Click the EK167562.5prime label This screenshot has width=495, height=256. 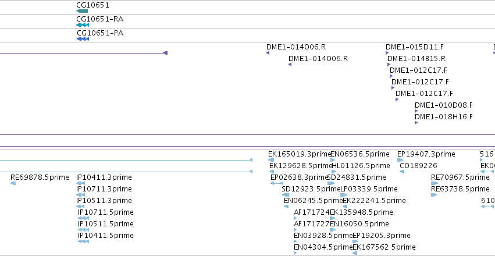coord(384,247)
